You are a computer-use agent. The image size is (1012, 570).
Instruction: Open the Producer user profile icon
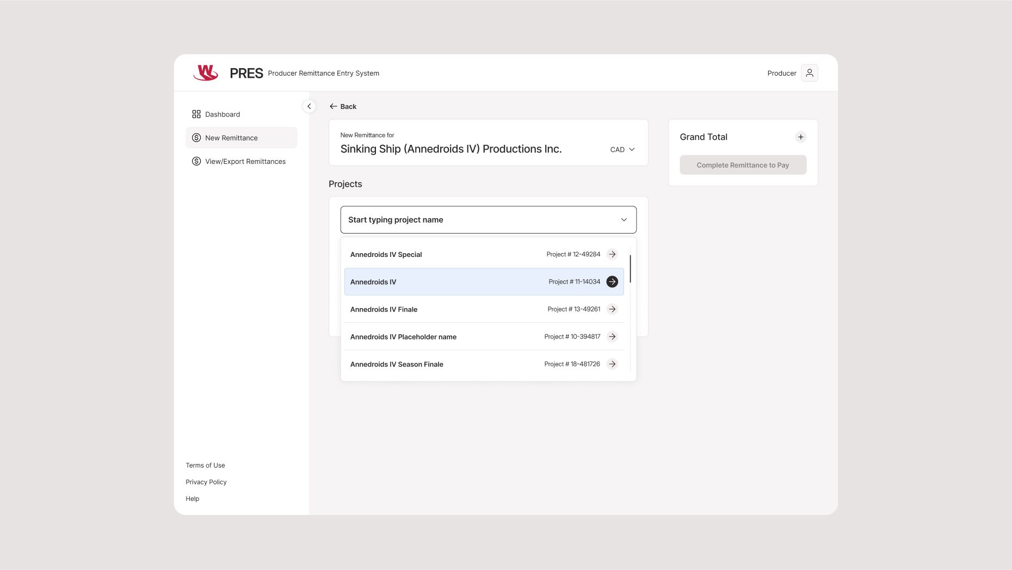pyautogui.click(x=809, y=73)
